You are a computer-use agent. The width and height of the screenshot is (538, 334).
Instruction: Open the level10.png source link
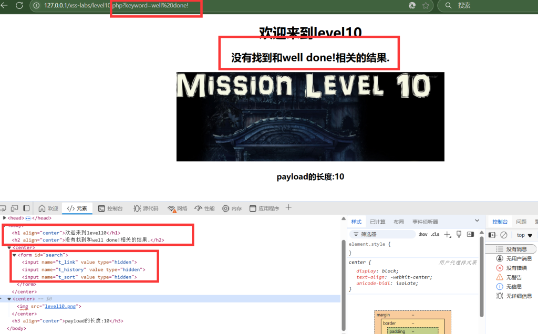pyautogui.click(x=60, y=306)
